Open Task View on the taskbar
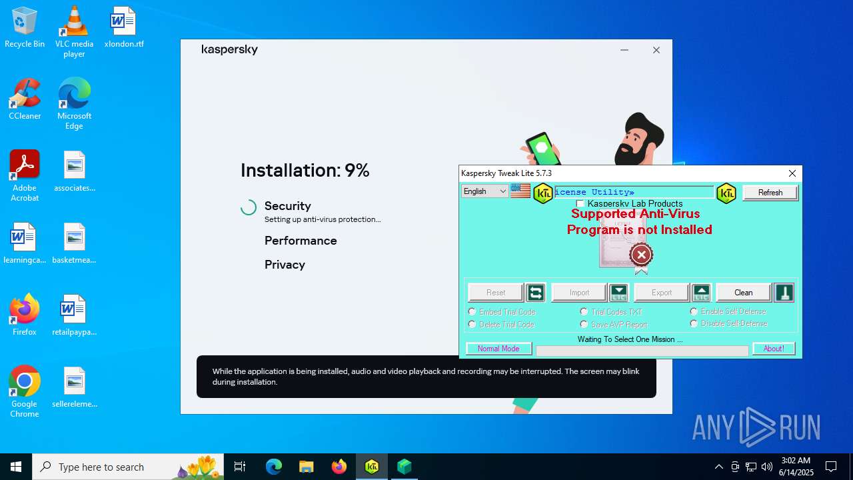Viewport: 853px width, 480px height. 240,467
